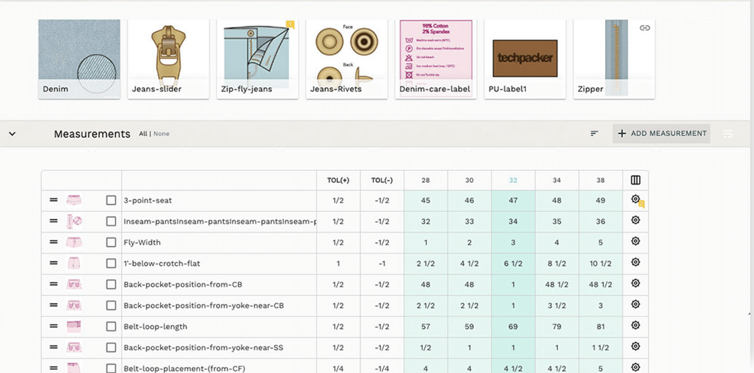
Task: Click target icon for Belt-loop-length row
Action: point(635,325)
